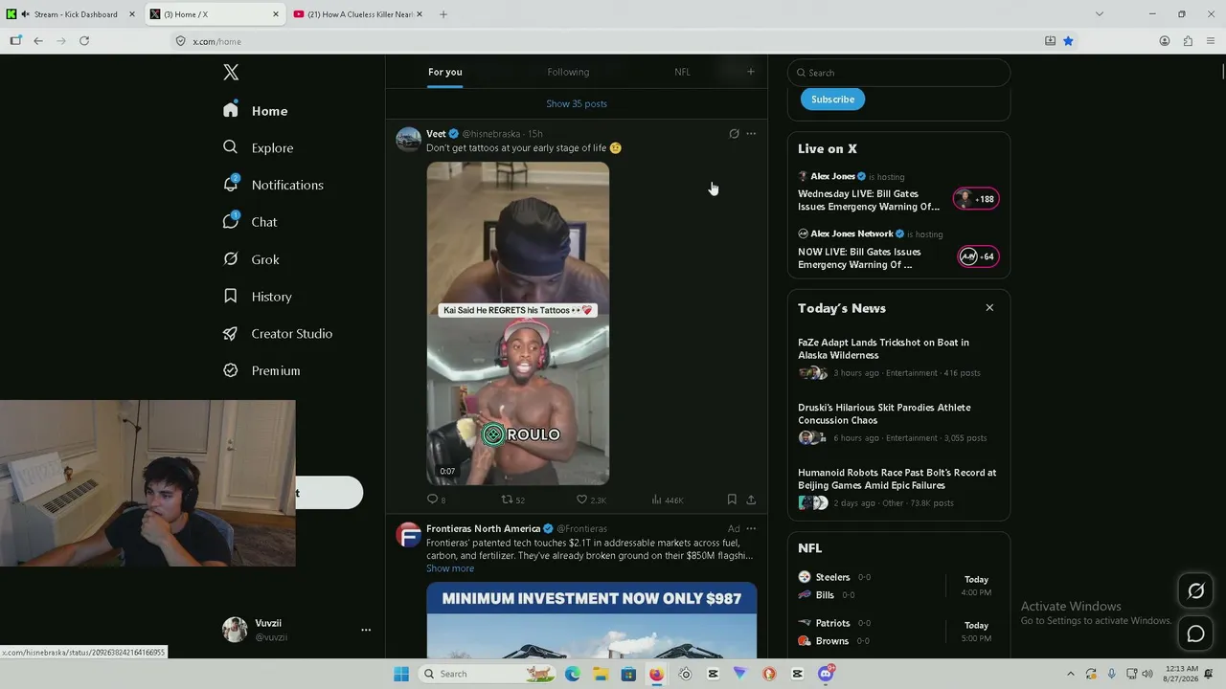Open floating Grok button at bottom right
The width and height of the screenshot is (1226, 689).
(x=1195, y=591)
